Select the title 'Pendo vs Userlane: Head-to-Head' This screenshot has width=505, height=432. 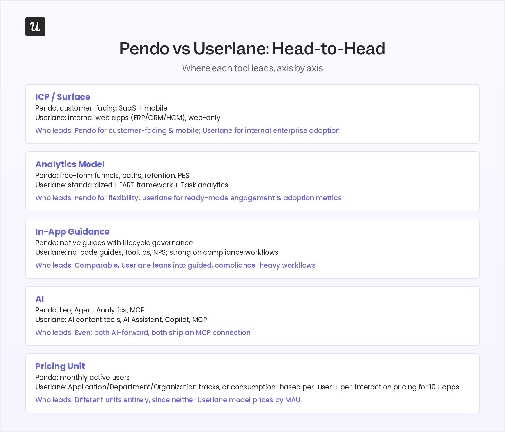pyautogui.click(x=252, y=49)
